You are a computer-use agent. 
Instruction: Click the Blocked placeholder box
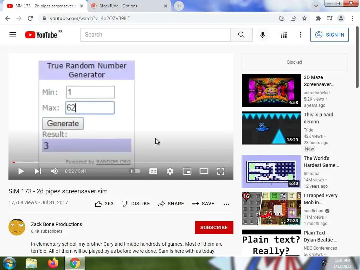point(295,62)
